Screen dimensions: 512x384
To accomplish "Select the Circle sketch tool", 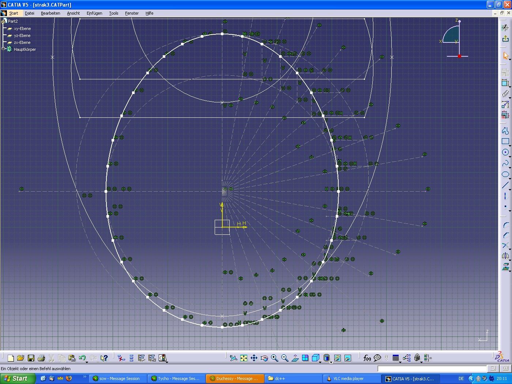I will click(505, 153).
